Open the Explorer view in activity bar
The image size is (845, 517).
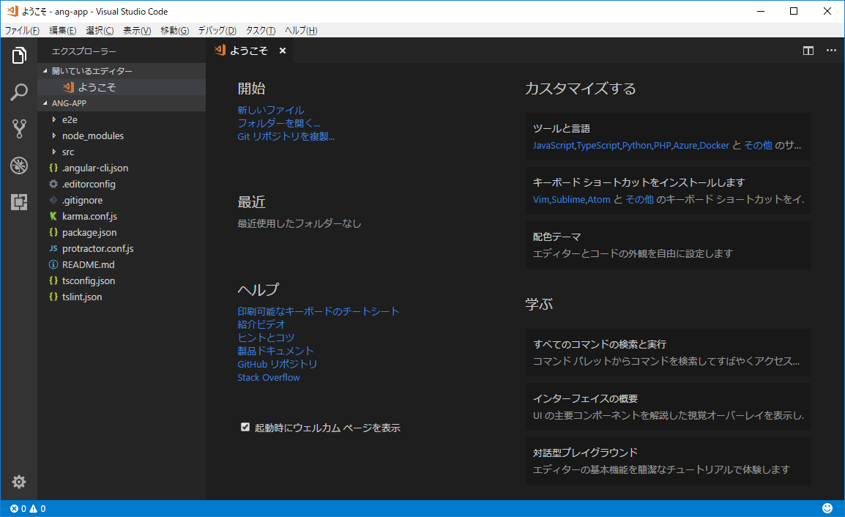pos(19,55)
